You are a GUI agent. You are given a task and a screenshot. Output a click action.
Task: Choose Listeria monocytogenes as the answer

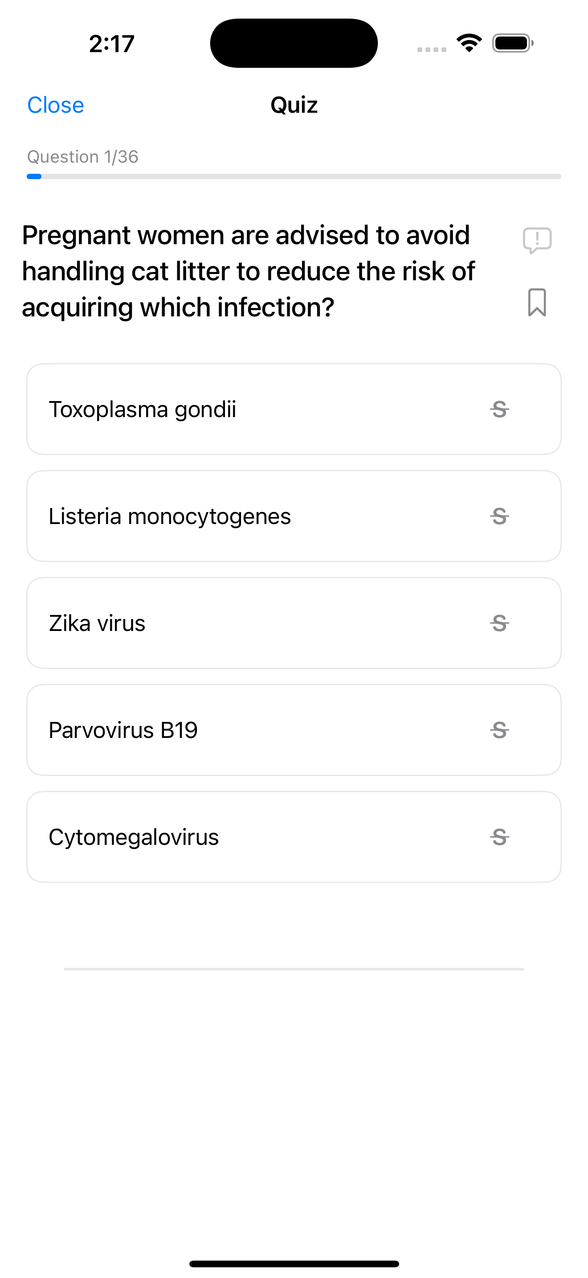294,516
